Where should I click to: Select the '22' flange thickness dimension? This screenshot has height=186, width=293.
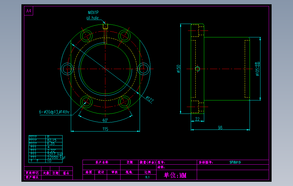197,119
